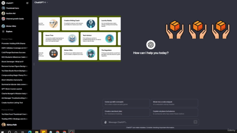Choose 'Come up with concepts' suggestion

pos(126,103)
